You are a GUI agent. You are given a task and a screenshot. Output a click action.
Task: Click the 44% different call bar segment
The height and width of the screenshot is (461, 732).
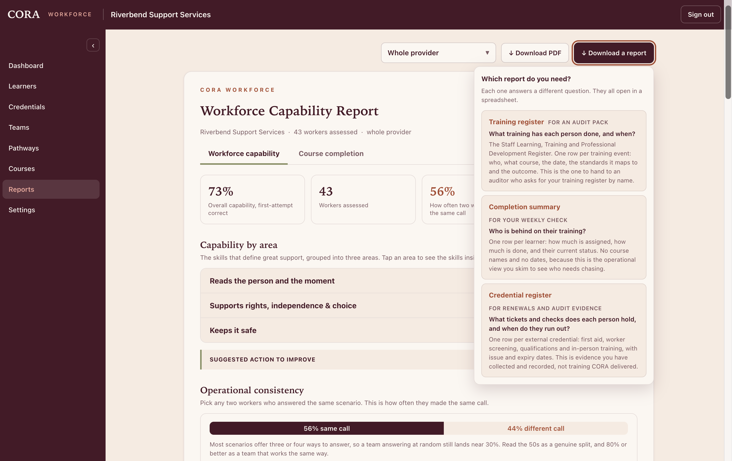[535, 428]
